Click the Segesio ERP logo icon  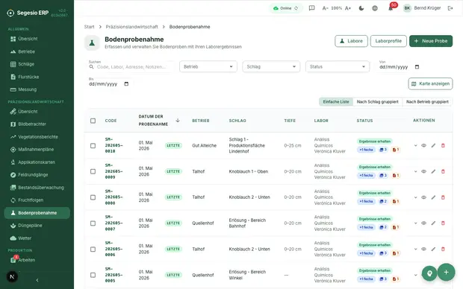[x=10, y=13]
